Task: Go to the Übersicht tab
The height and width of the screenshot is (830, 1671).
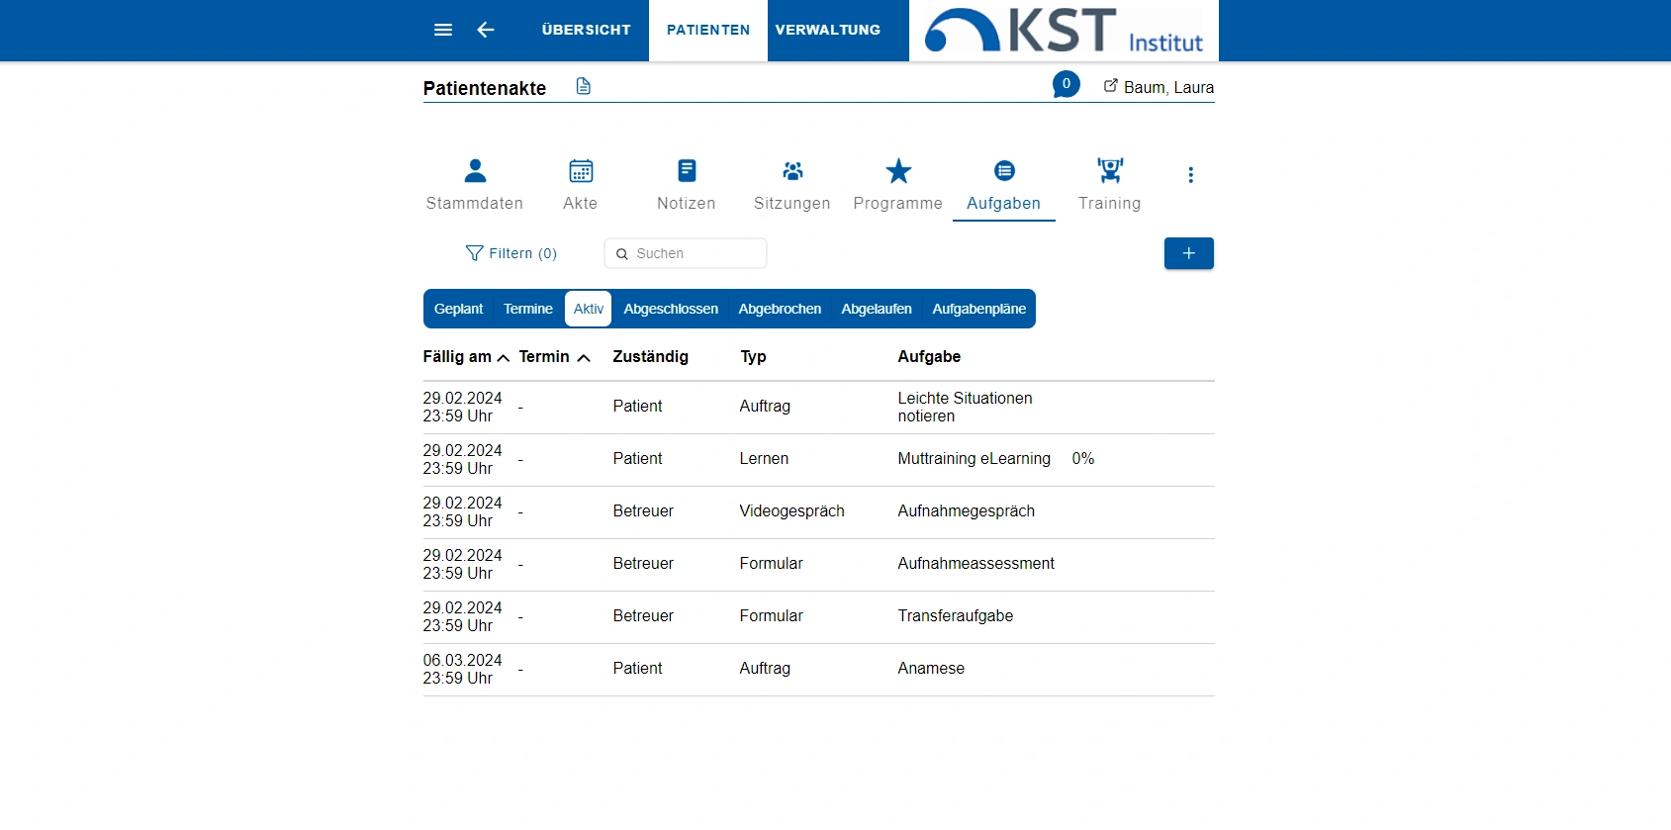Action: [586, 30]
